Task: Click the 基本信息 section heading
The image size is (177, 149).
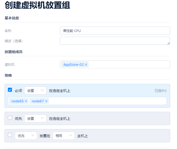Action: click(12, 18)
